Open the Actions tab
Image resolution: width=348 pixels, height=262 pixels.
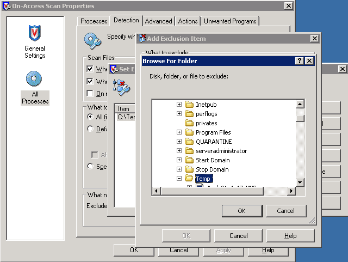pos(188,21)
